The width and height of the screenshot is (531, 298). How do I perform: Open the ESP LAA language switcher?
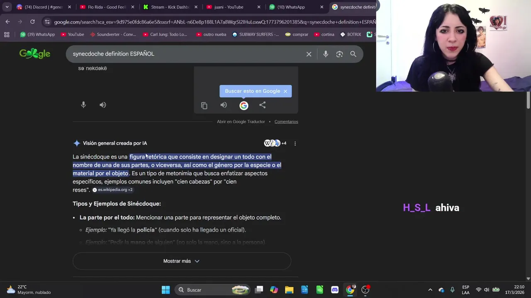(x=465, y=290)
